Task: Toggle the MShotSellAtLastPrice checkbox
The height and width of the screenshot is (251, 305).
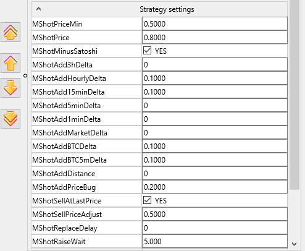Action: (147, 200)
